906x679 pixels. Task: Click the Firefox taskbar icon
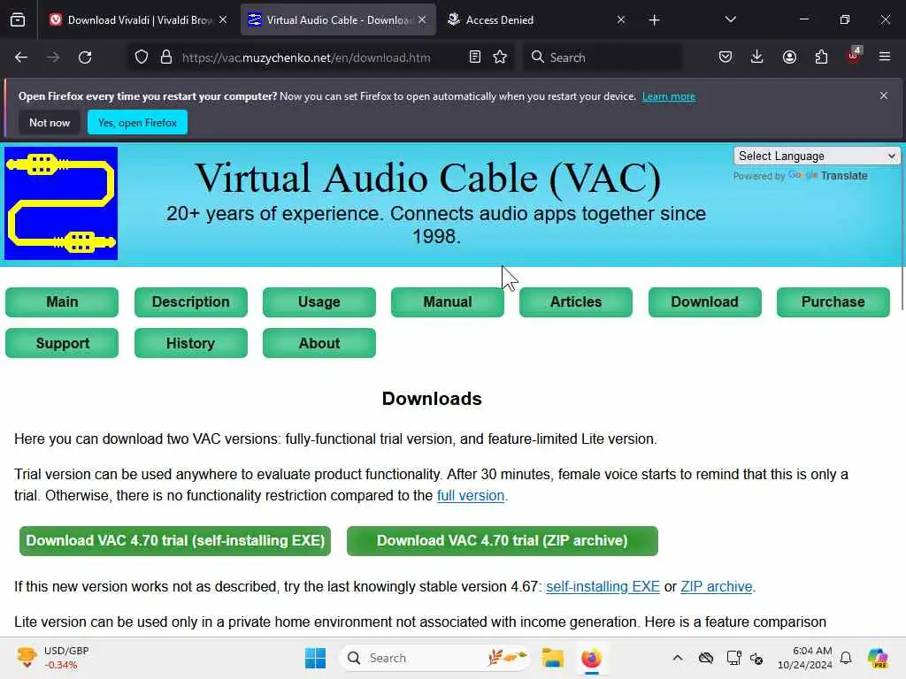point(591,658)
